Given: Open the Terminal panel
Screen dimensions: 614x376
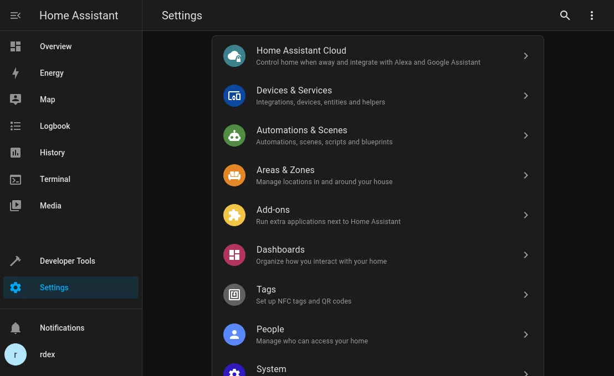Looking at the screenshot, I should tap(55, 179).
